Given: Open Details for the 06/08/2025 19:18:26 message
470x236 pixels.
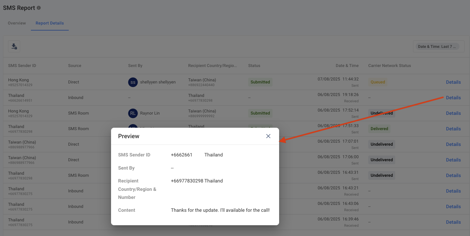Looking at the screenshot, I should click(x=453, y=98).
